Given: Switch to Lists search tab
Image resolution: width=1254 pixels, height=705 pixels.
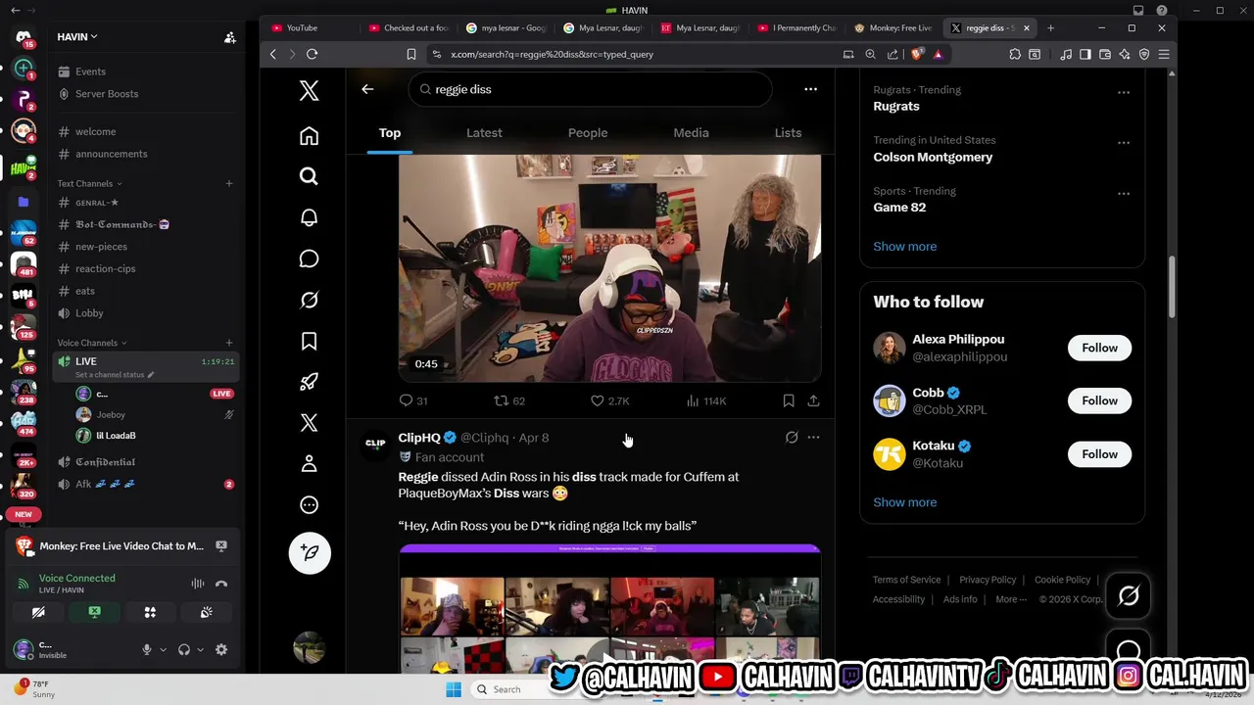Looking at the screenshot, I should [788, 133].
